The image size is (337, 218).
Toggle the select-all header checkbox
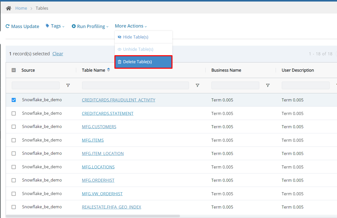coord(14,70)
